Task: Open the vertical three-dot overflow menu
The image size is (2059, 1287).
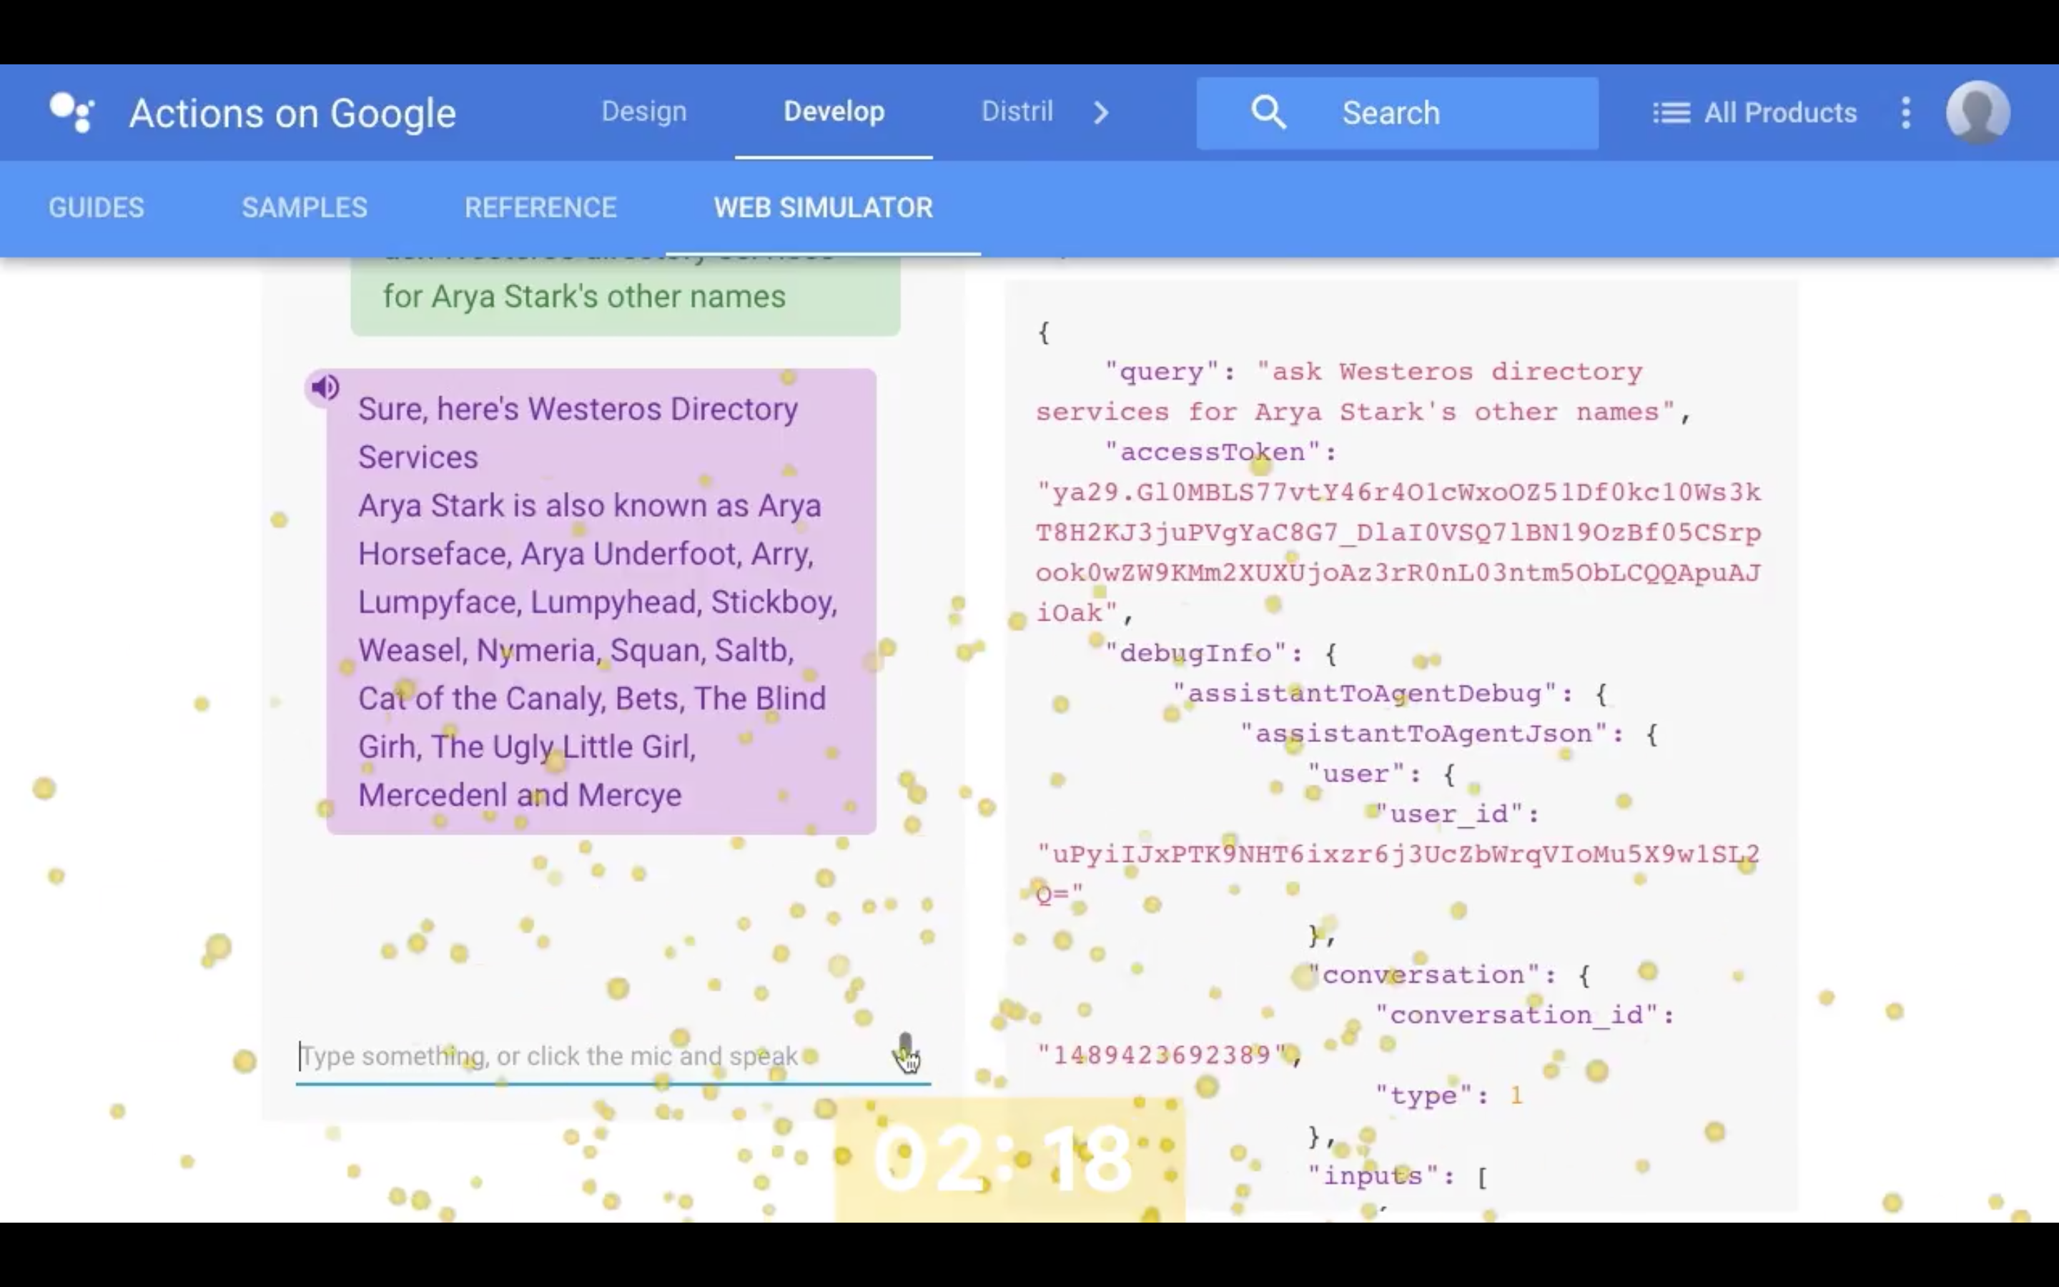Action: tap(1906, 112)
